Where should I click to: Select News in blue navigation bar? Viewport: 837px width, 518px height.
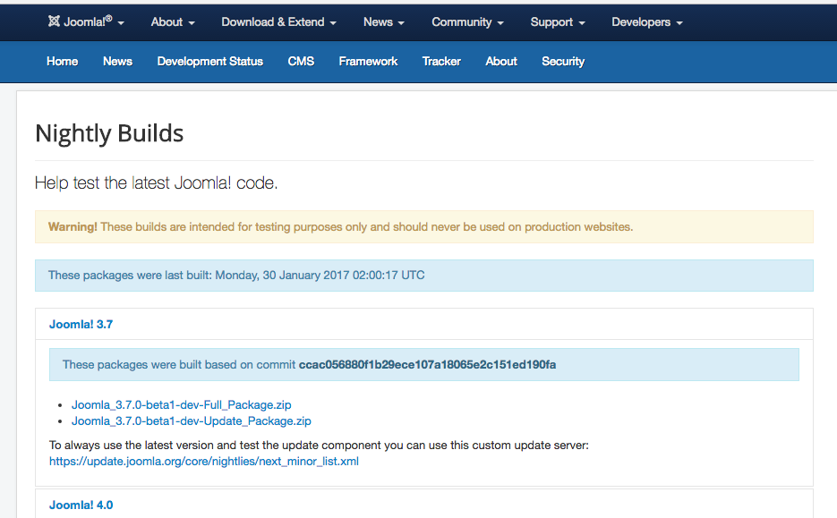[117, 62]
